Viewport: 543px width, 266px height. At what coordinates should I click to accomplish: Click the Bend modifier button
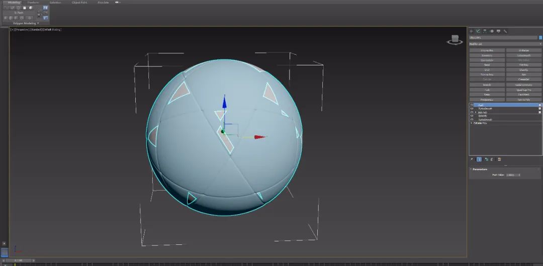pos(487,65)
